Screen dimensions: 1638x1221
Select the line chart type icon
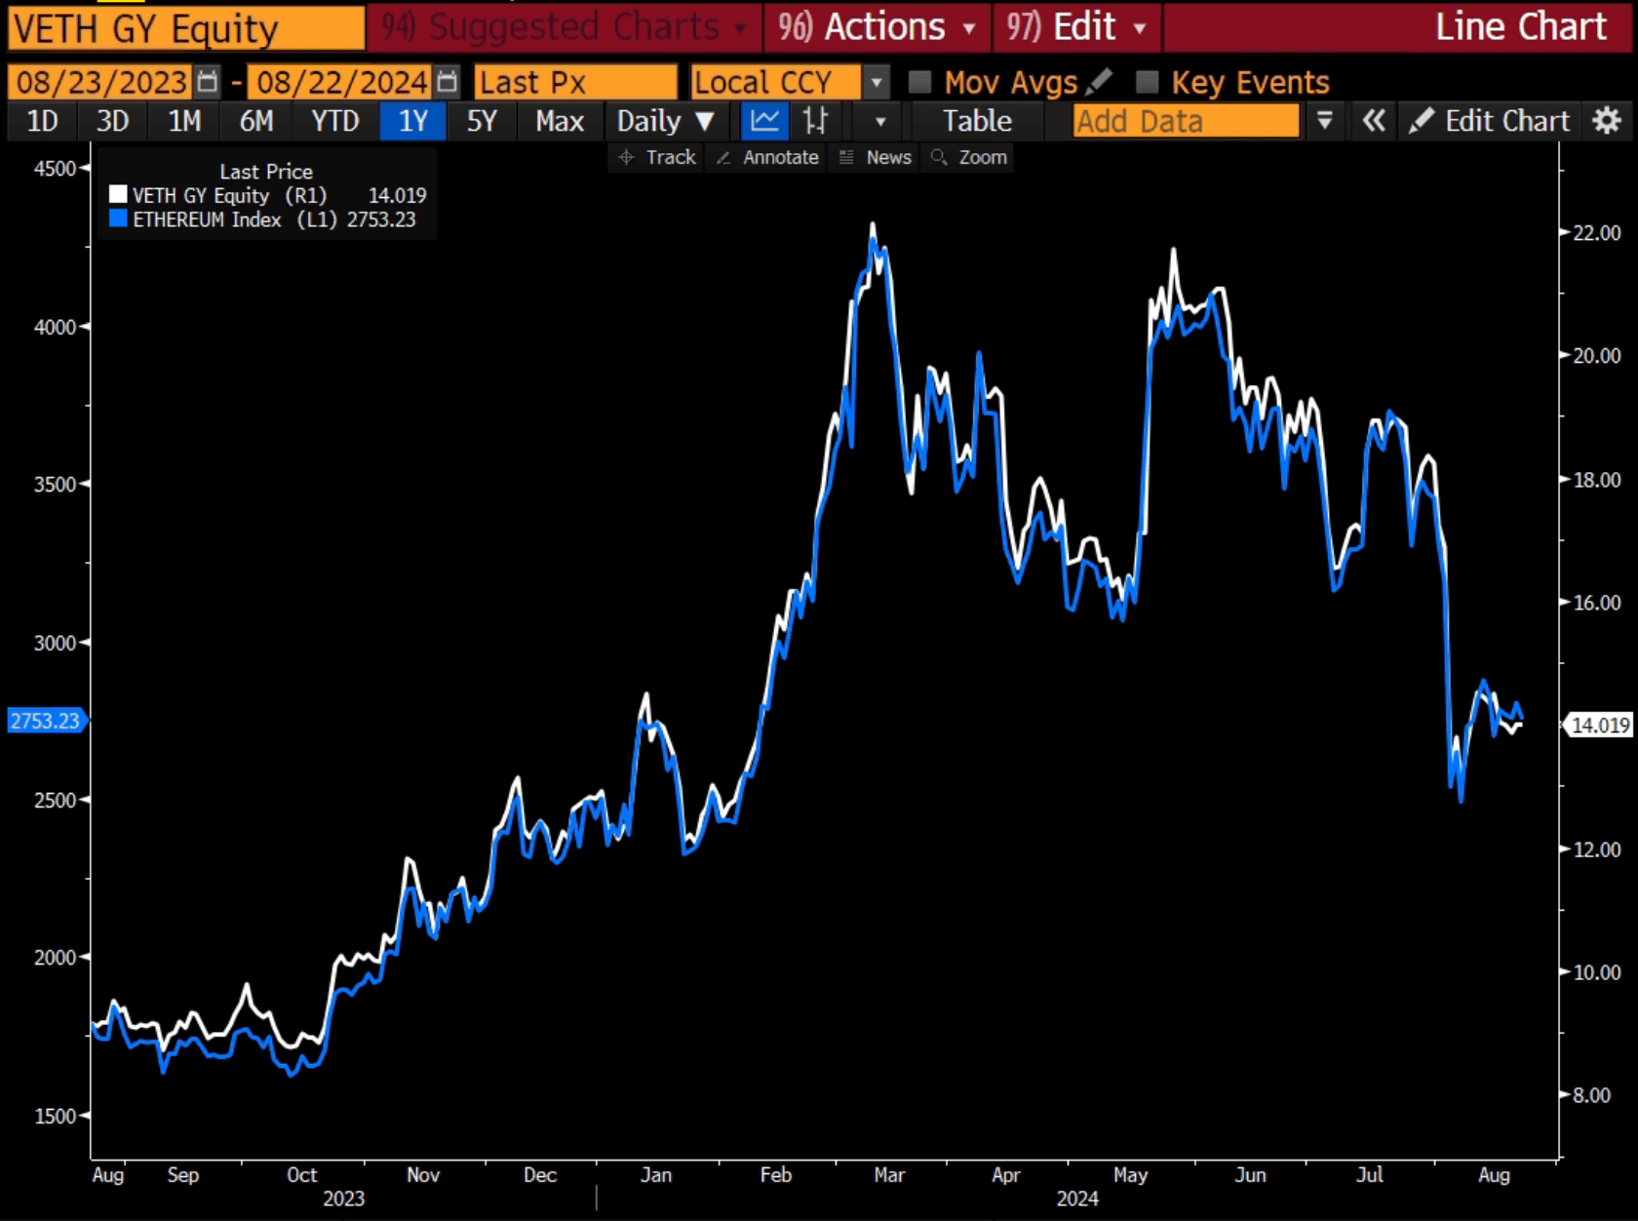tap(764, 121)
